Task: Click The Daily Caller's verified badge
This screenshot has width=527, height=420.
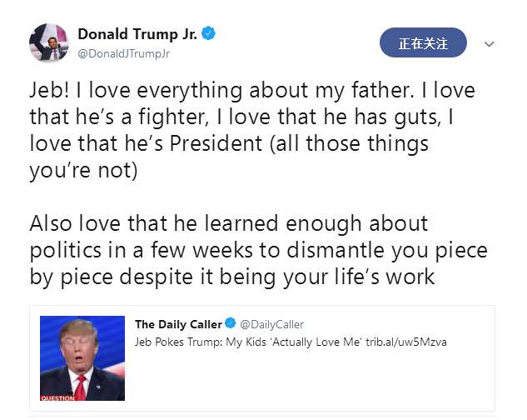Action: [231, 324]
